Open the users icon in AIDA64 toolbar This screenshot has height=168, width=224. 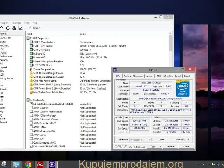(x=14, y=28)
